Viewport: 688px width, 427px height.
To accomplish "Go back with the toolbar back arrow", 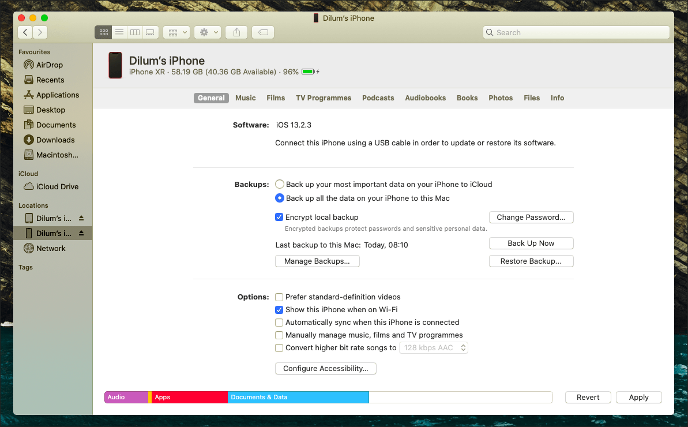I will coord(25,32).
